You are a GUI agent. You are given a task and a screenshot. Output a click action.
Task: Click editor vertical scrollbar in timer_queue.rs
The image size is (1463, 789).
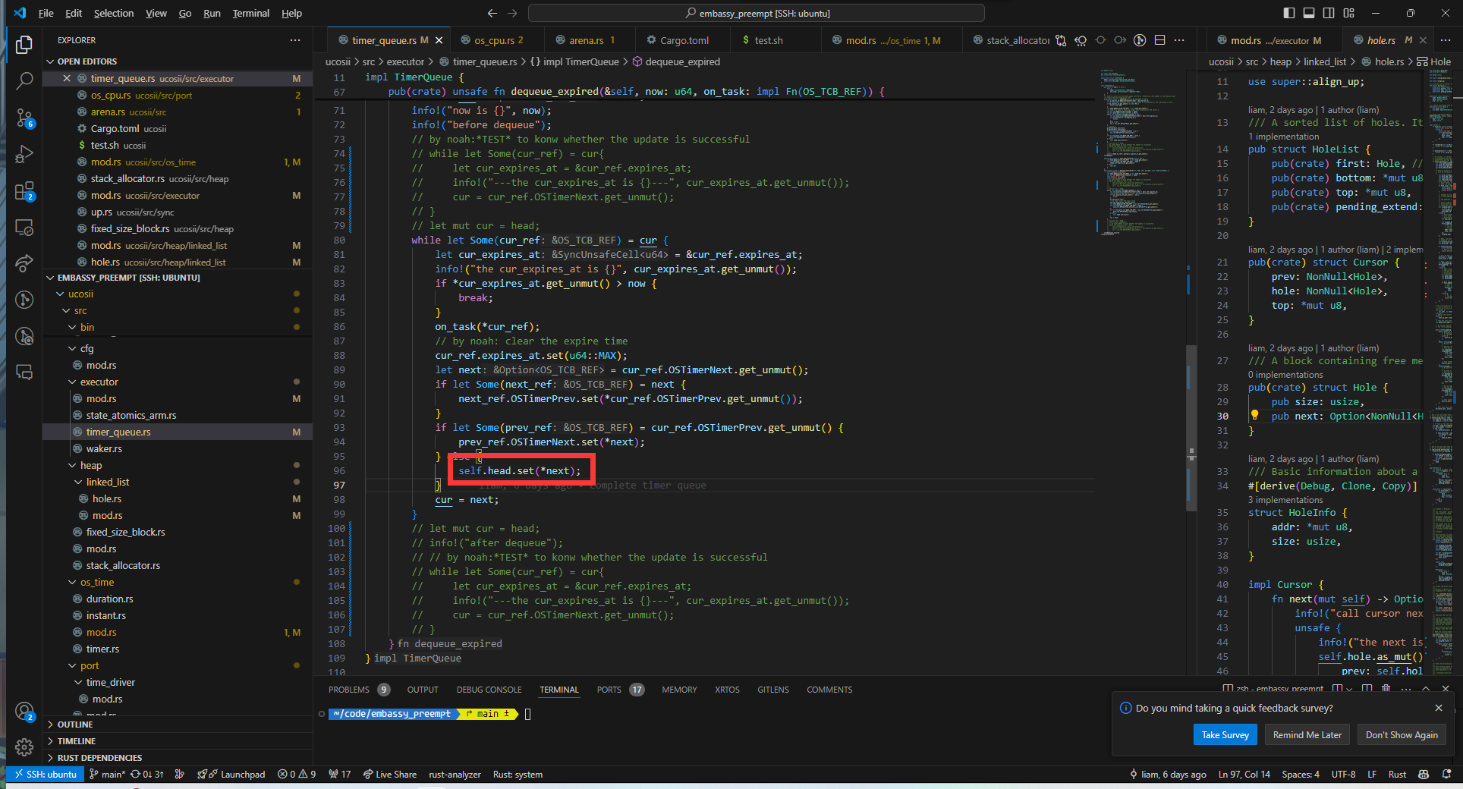[x=1191, y=429]
